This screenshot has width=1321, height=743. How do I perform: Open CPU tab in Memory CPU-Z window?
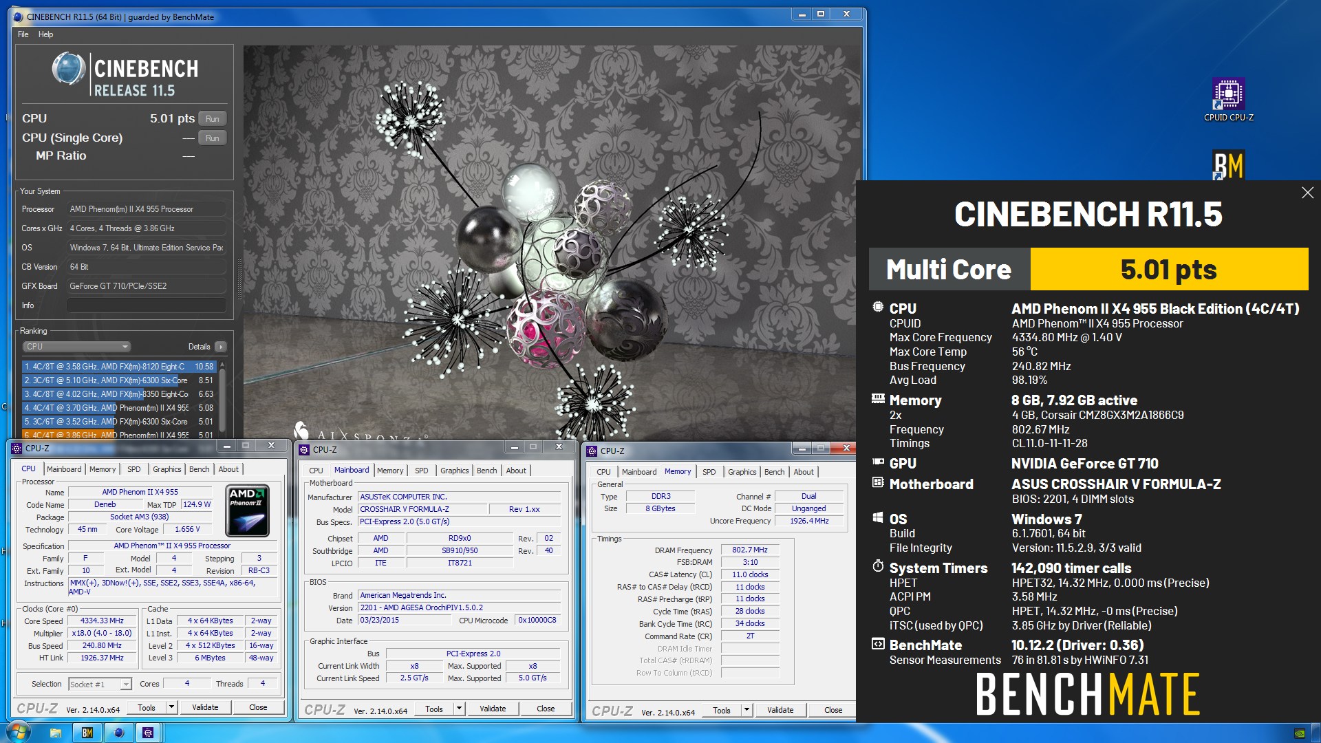click(x=603, y=472)
